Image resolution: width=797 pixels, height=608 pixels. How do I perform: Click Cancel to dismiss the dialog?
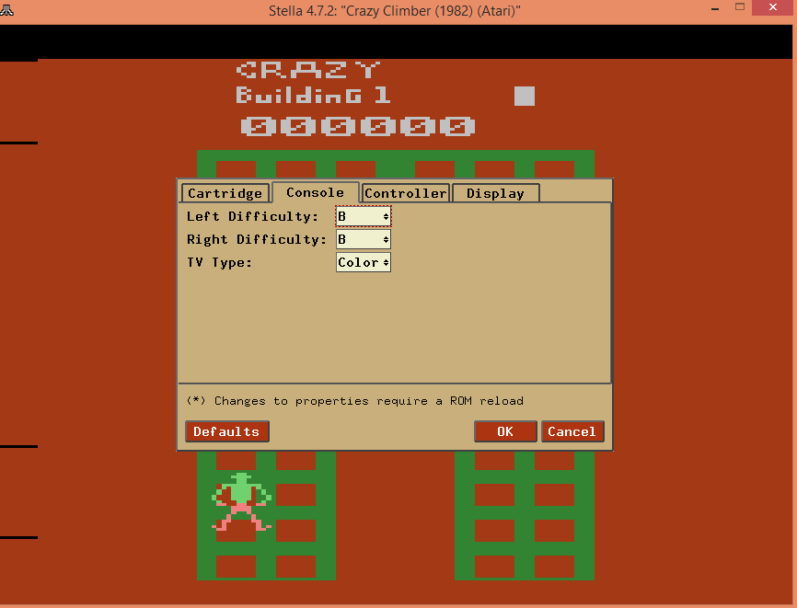(572, 431)
